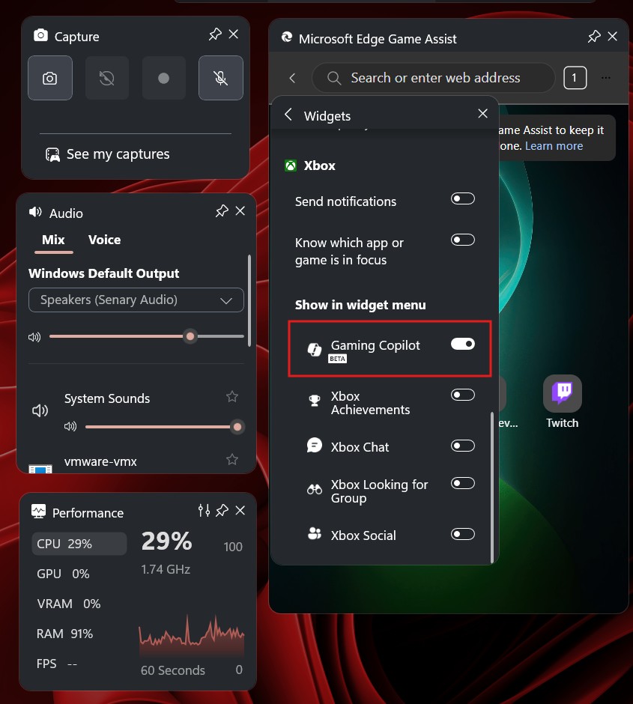Disable the Gaming Copilot toggle
This screenshot has width=633, height=704.
[x=462, y=344]
